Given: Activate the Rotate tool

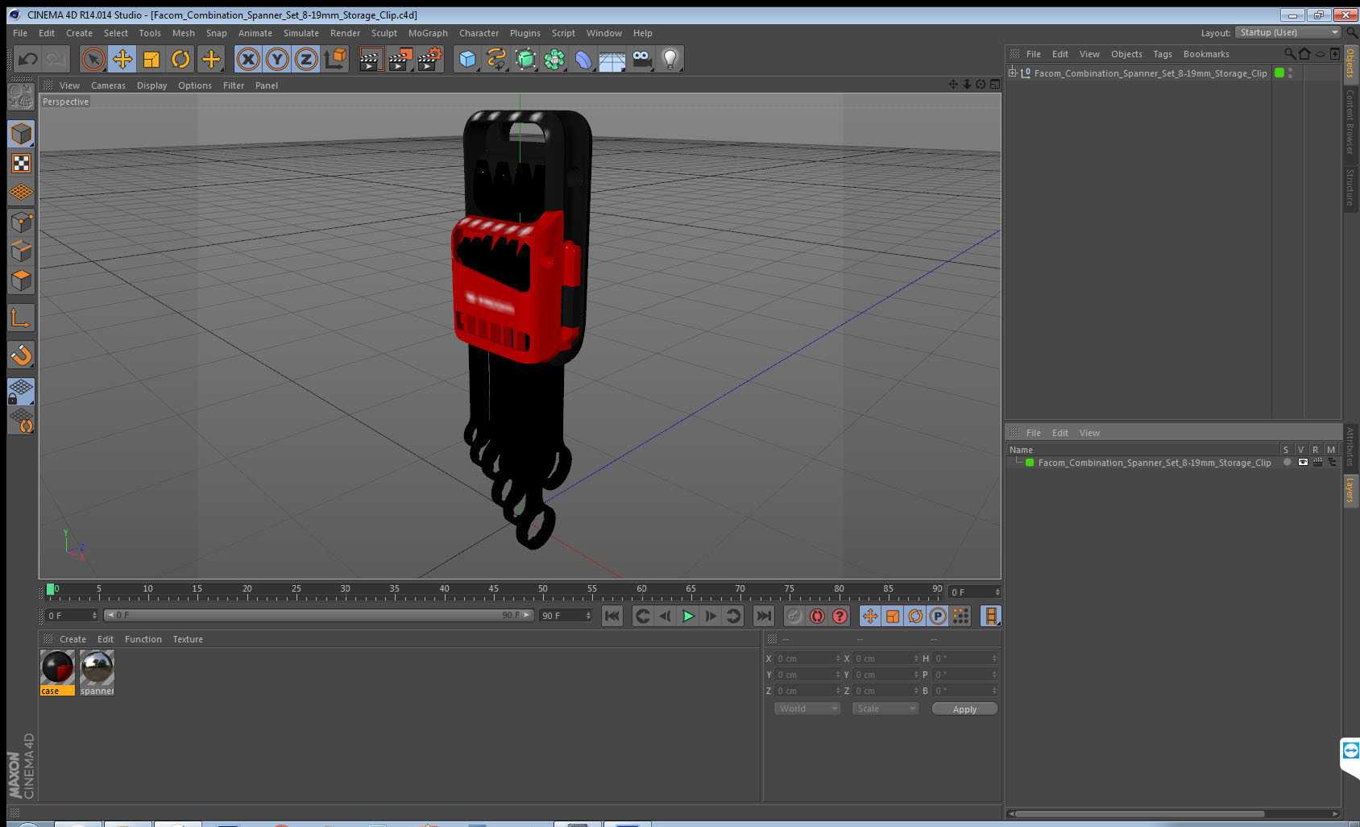Looking at the screenshot, I should coord(180,59).
